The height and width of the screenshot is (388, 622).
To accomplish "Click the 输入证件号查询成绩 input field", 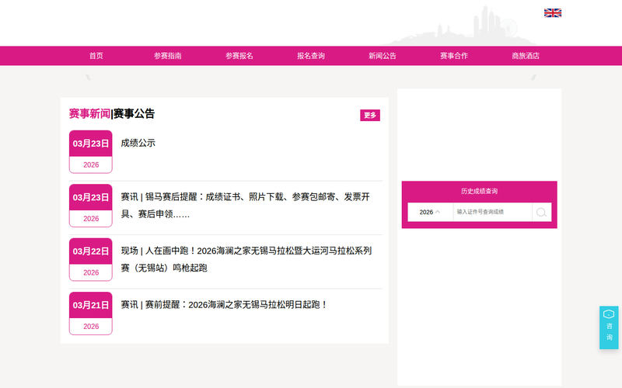I will click(x=492, y=212).
